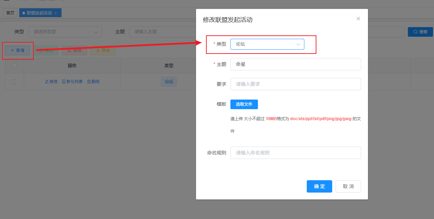Click the red 删除 toolbar button
Image resolution: width=434 pixels, height=219 pixels.
coord(74,50)
